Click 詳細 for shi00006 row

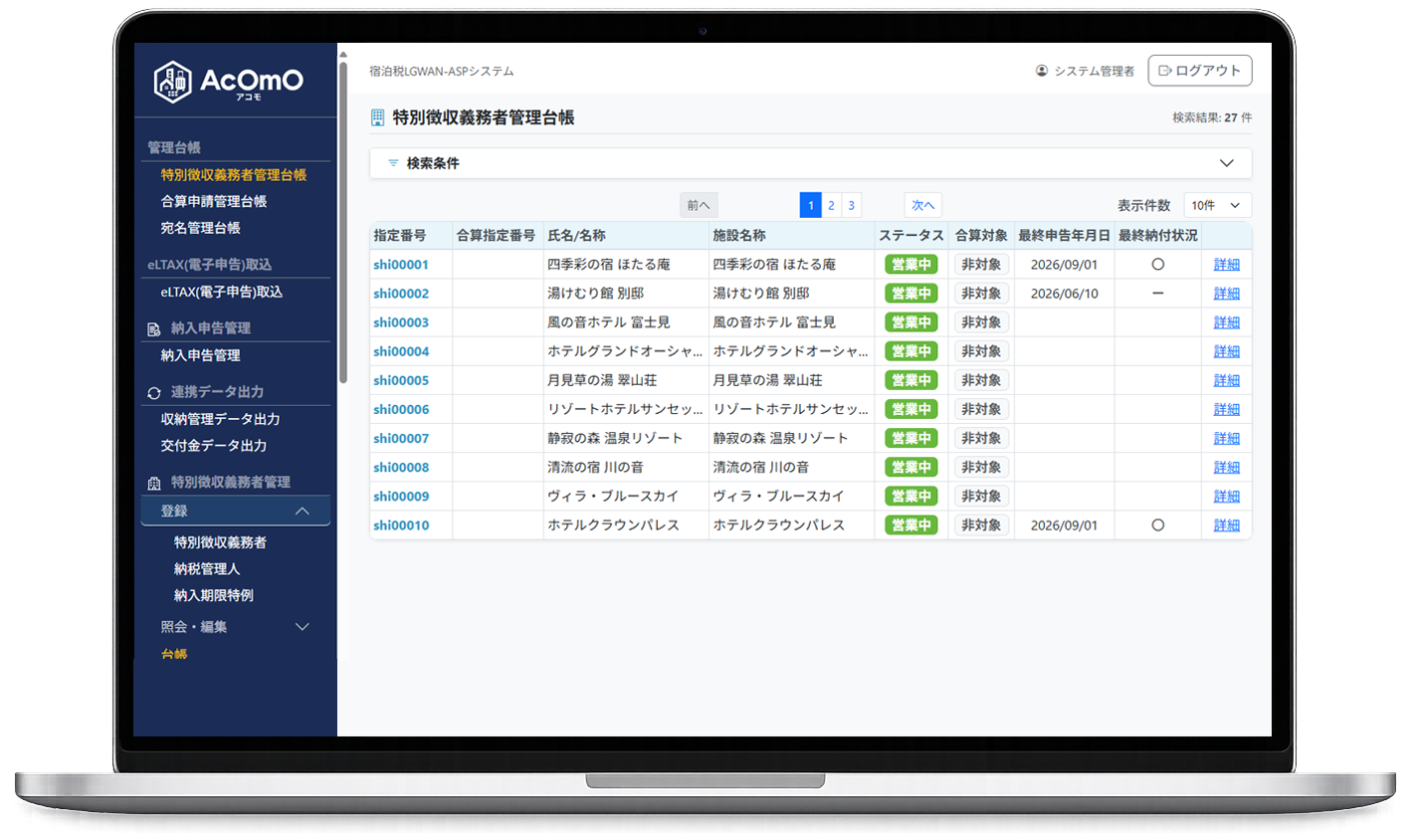click(1227, 409)
